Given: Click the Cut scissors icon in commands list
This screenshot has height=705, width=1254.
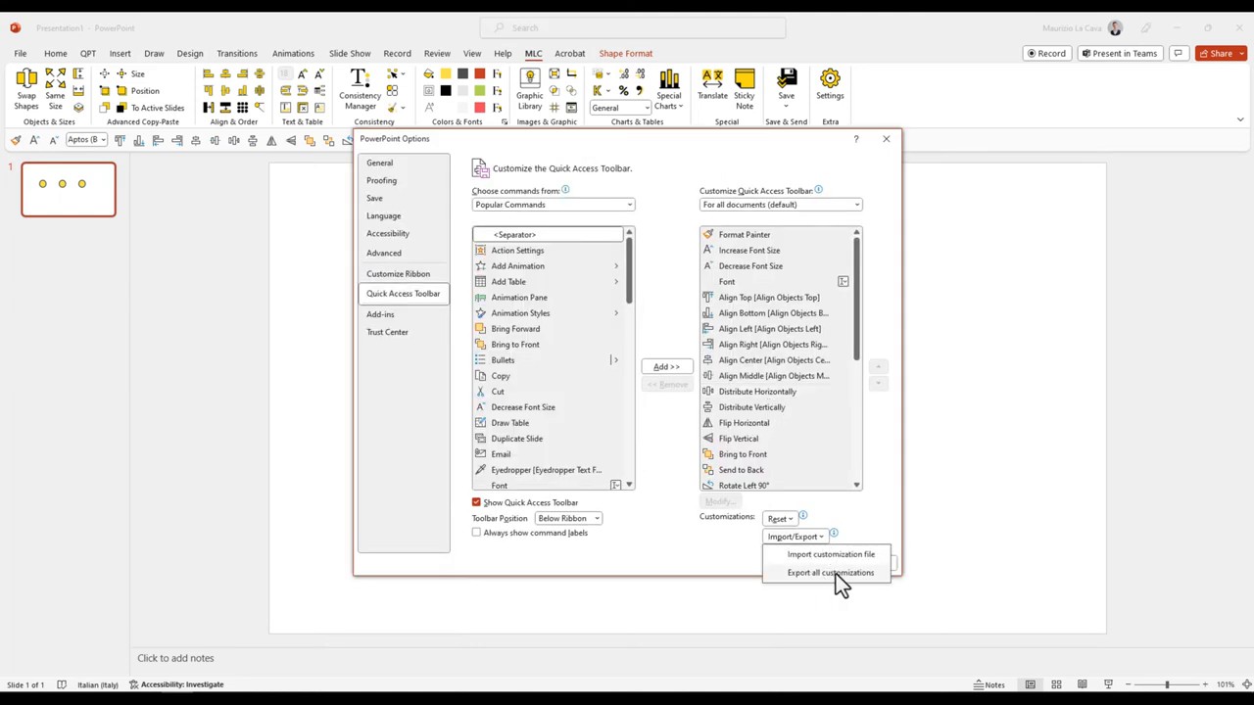Looking at the screenshot, I should (480, 392).
